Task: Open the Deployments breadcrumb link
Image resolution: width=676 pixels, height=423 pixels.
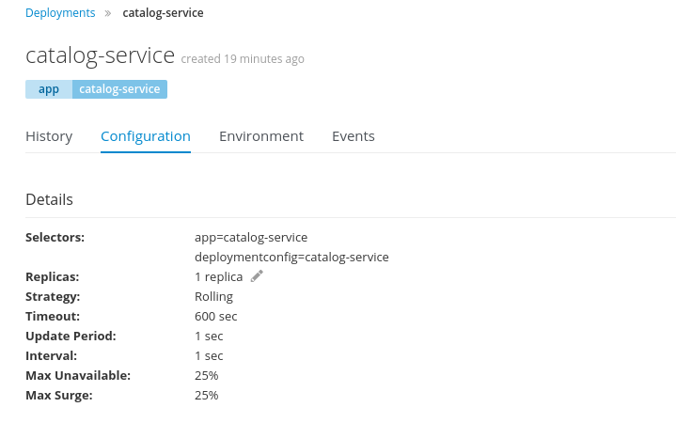Action: [60, 13]
